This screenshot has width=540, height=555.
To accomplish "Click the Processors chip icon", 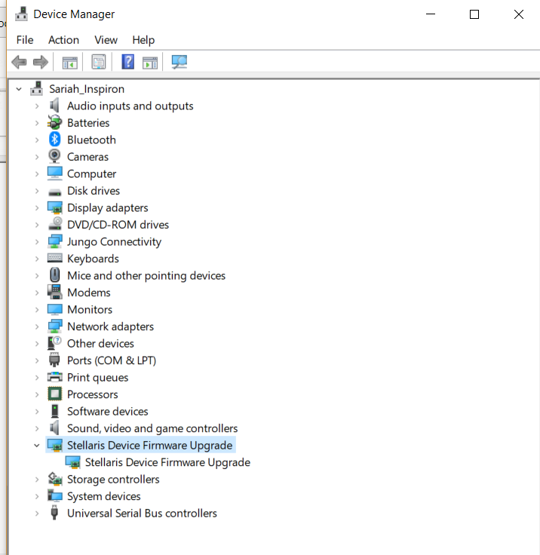I will (x=54, y=394).
